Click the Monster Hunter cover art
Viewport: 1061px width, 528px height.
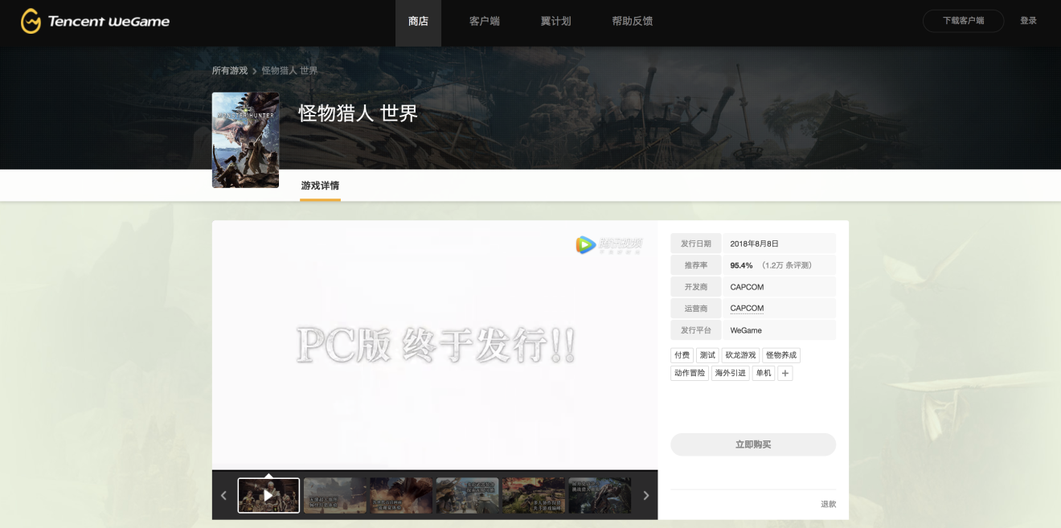click(x=245, y=140)
